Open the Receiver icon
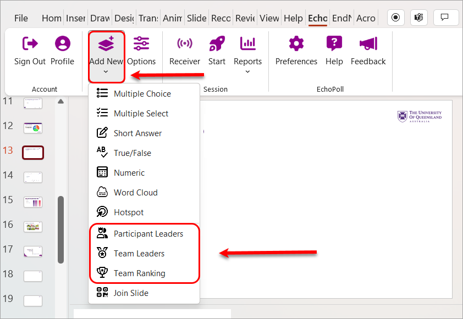 point(184,44)
